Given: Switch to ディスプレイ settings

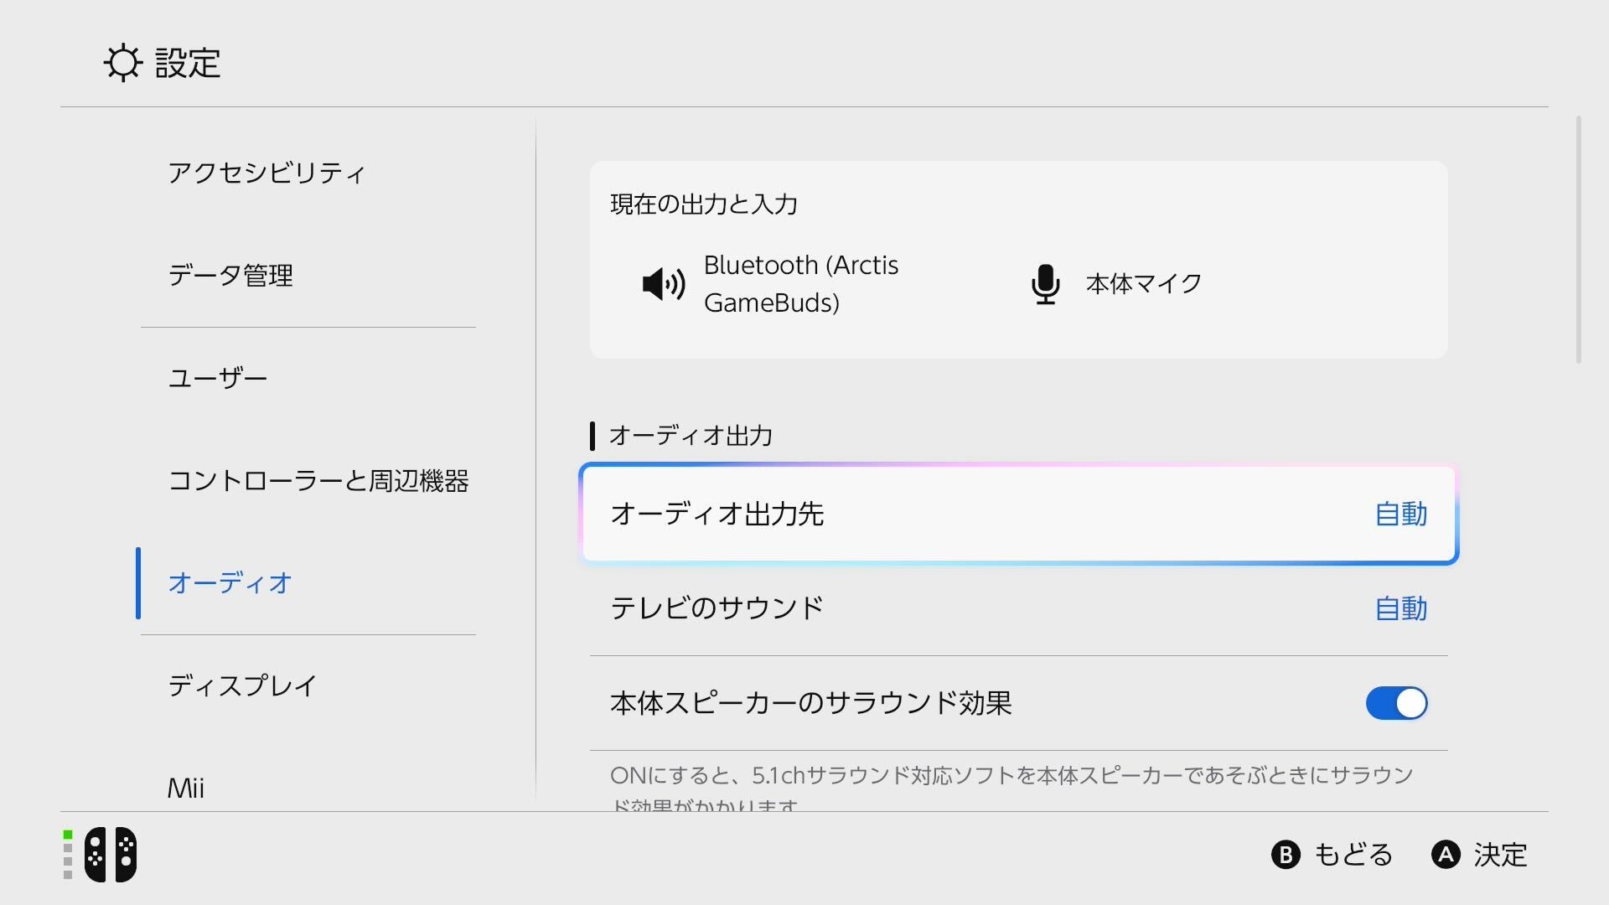Looking at the screenshot, I should click(x=242, y=686).
